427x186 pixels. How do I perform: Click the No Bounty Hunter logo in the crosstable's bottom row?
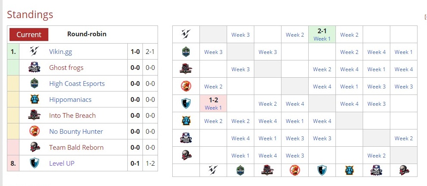(x=295, y=170)
